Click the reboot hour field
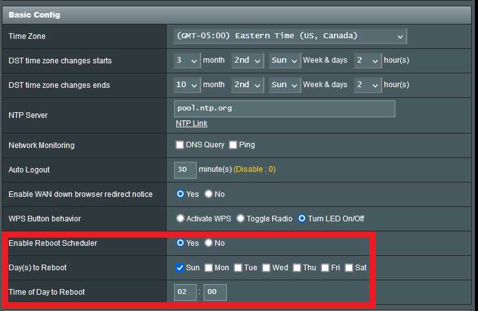Image resolution: width=478 pixels, height=311 pixels. point(185,292)
